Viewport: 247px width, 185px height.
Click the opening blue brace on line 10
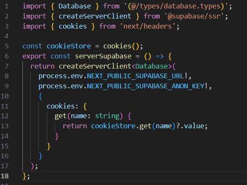click(40, 96)
